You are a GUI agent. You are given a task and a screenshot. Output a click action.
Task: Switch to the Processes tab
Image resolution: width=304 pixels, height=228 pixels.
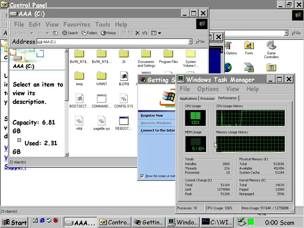[208, 99]
